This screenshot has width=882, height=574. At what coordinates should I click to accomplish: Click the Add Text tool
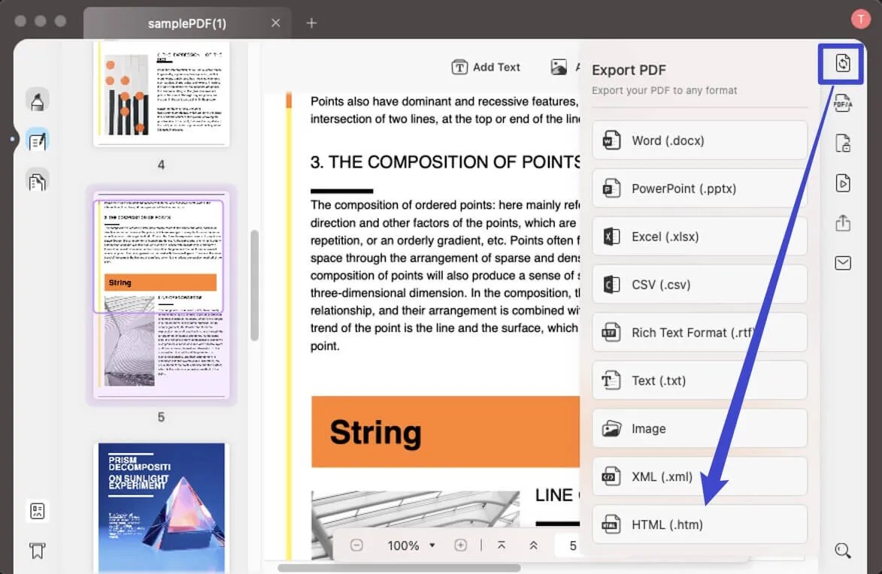coord(486,67)
